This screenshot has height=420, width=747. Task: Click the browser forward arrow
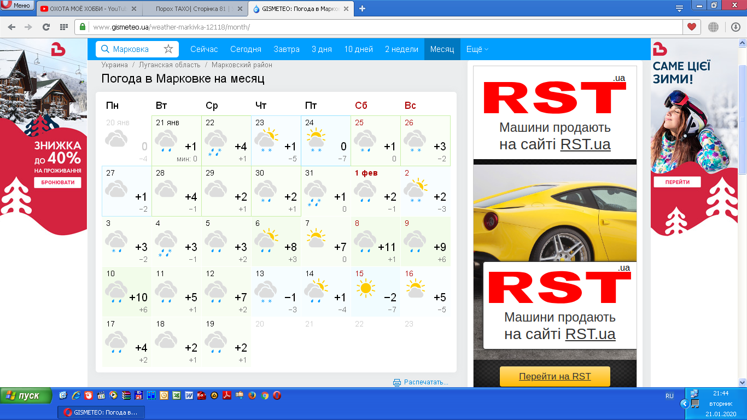click(x=28, y=27)
